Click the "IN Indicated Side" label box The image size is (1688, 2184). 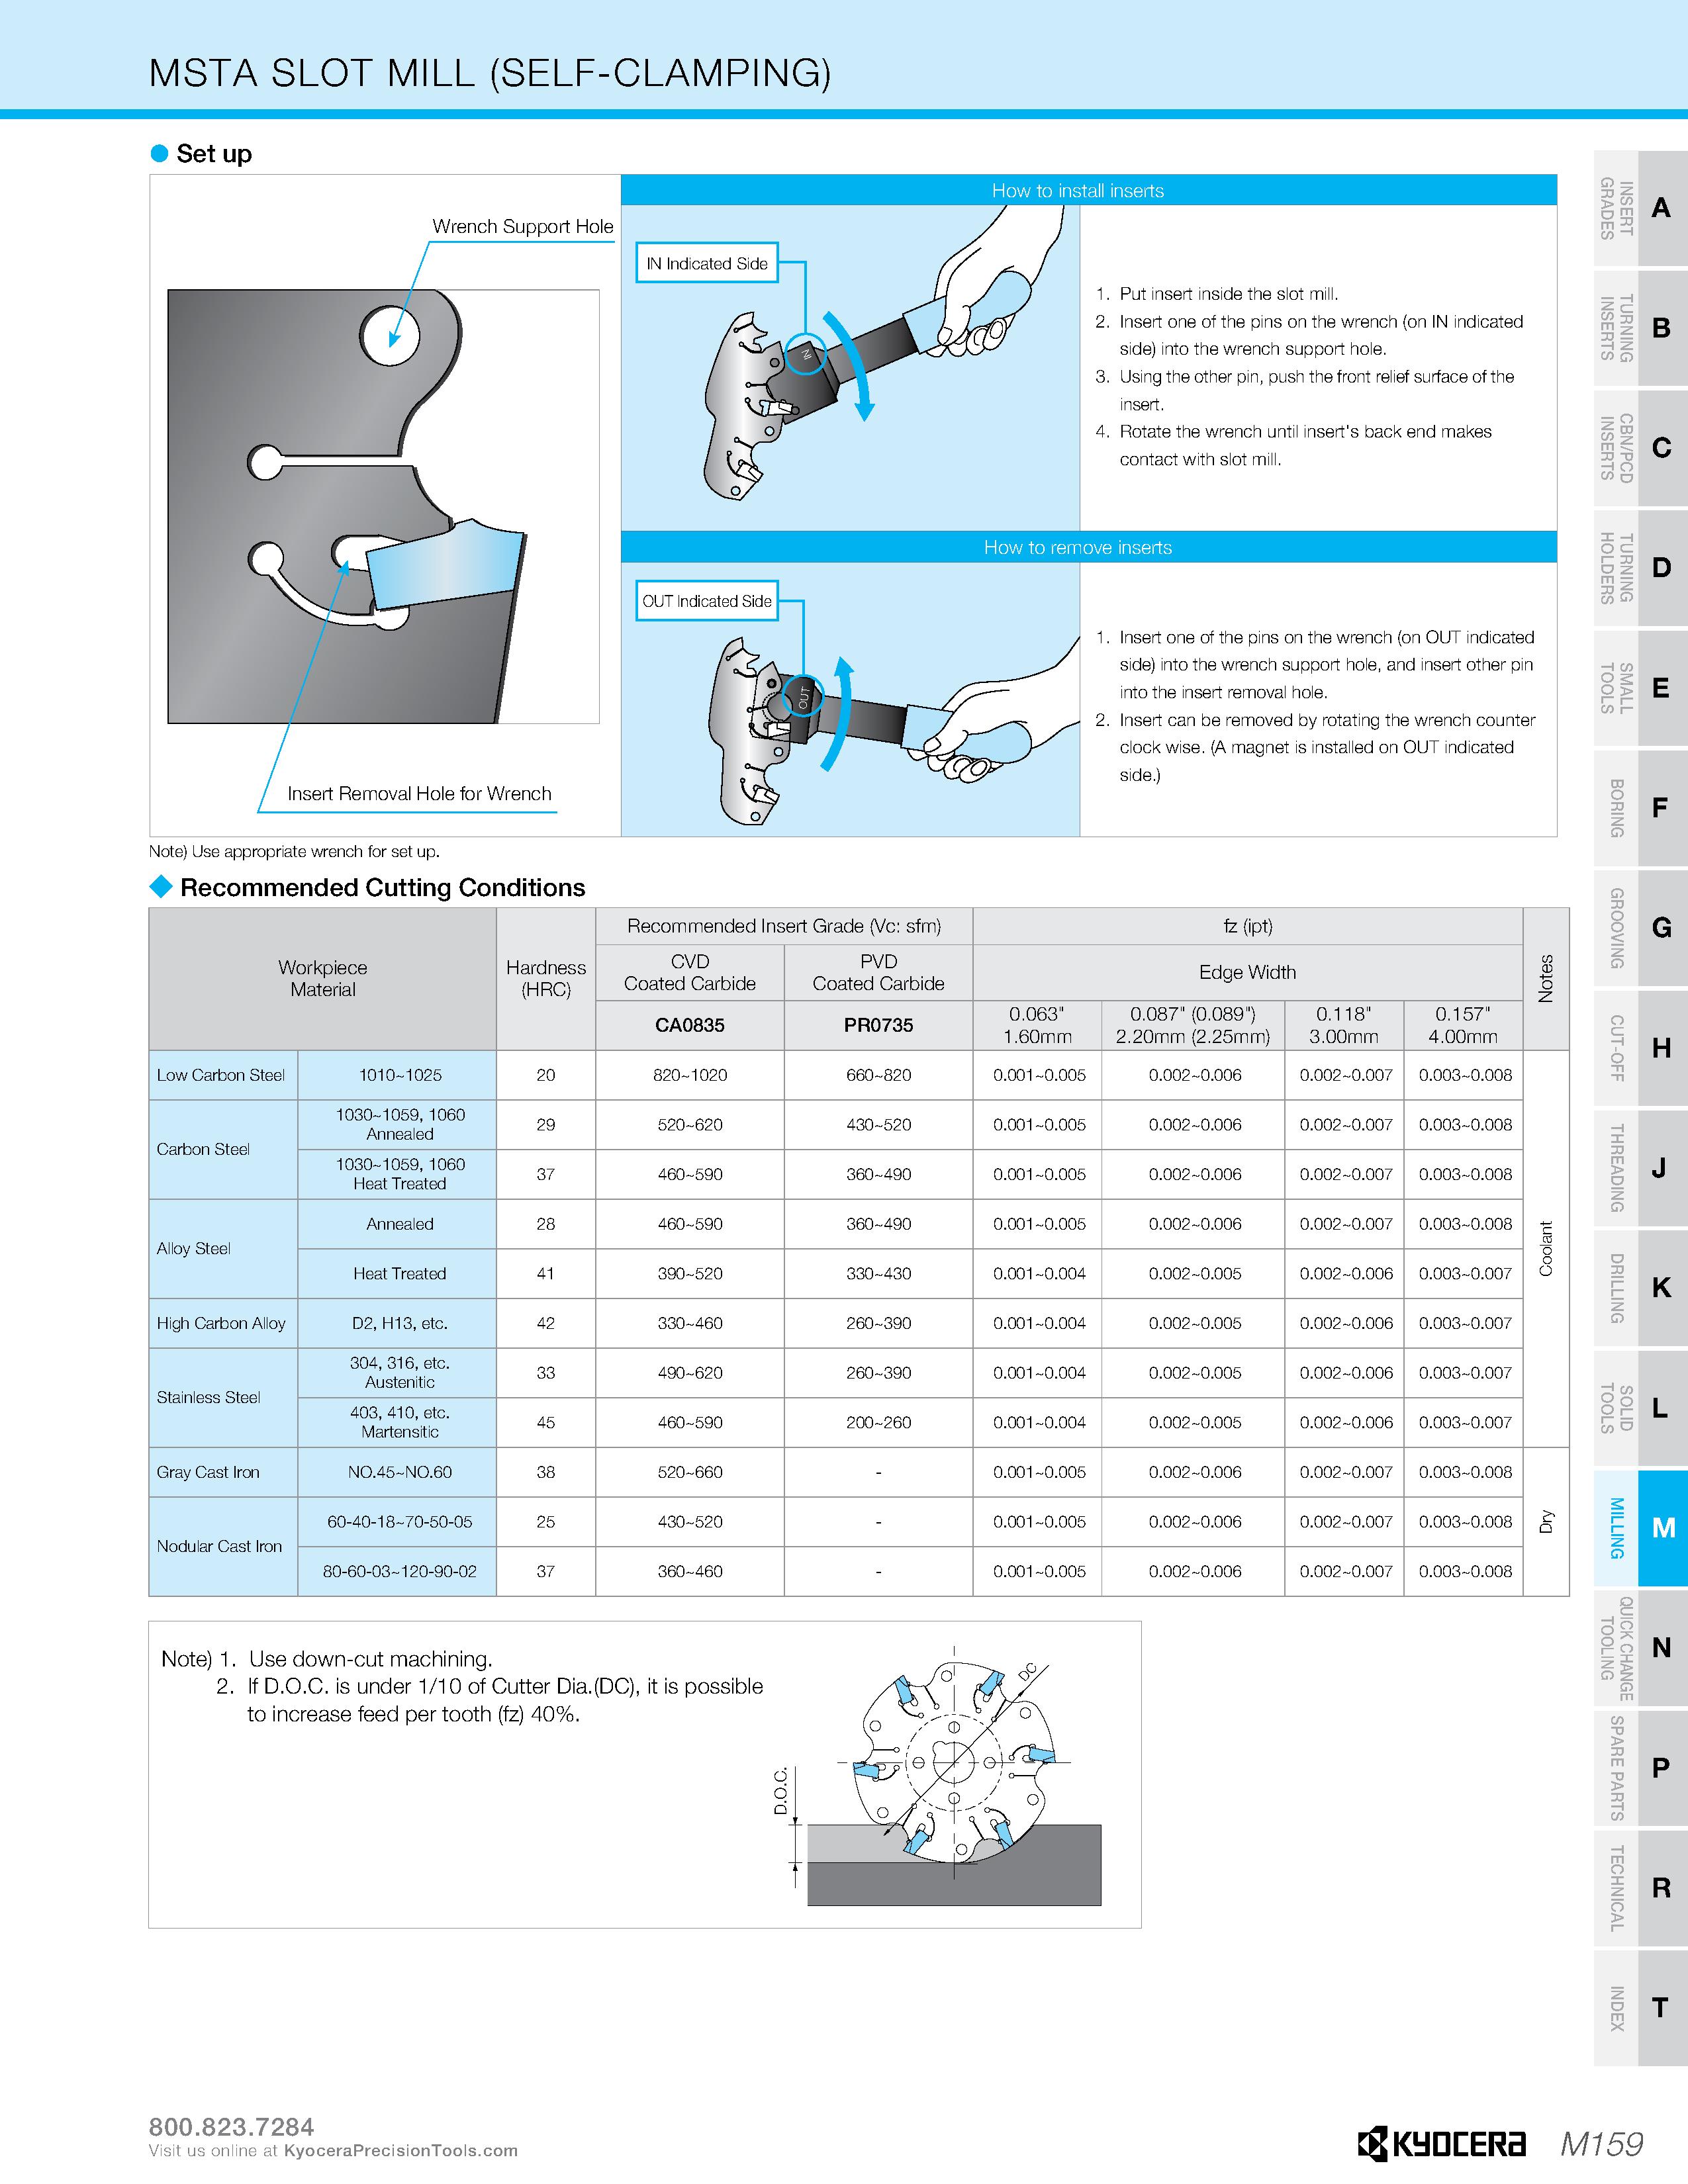click(707, 263)
